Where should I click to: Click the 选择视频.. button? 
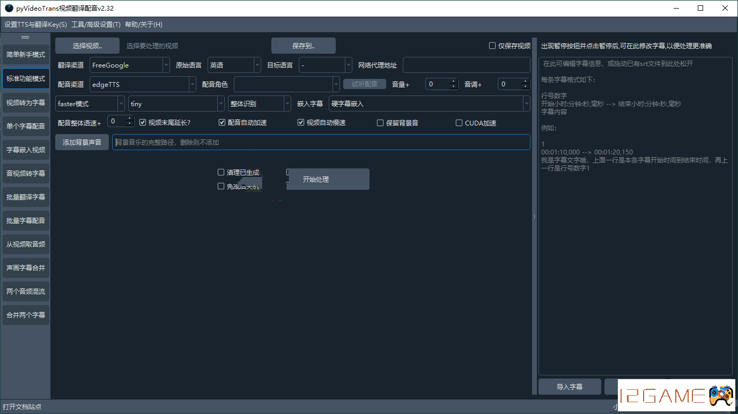[x=87, y=46]
